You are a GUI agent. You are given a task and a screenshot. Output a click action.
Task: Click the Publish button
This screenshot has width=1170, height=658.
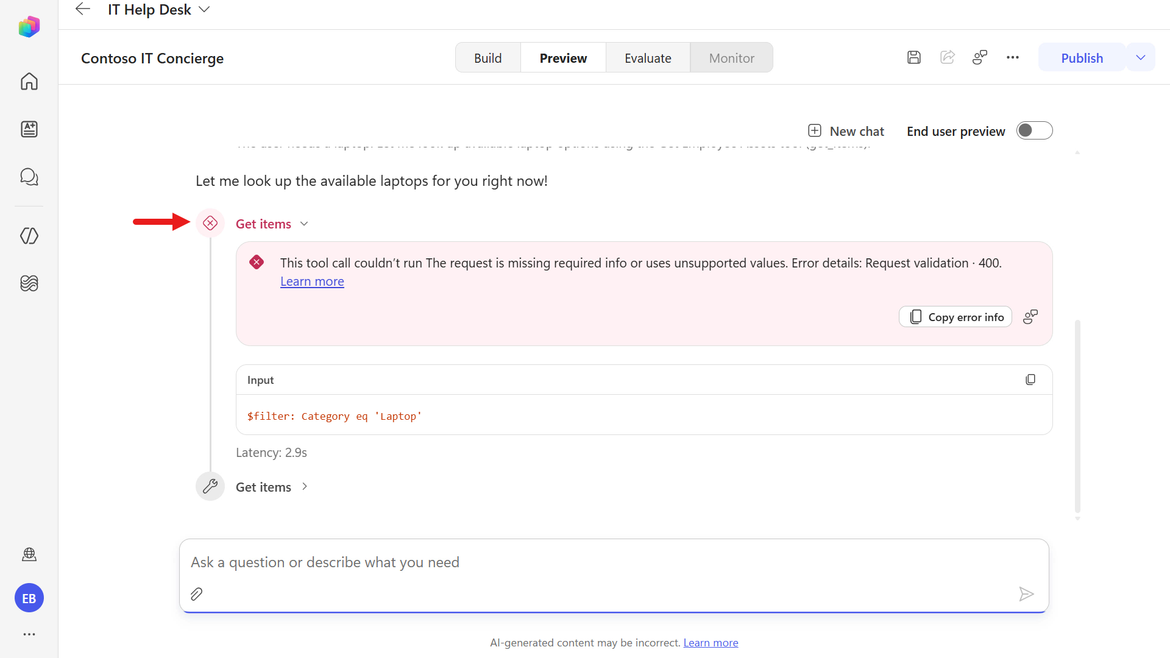1082,58
